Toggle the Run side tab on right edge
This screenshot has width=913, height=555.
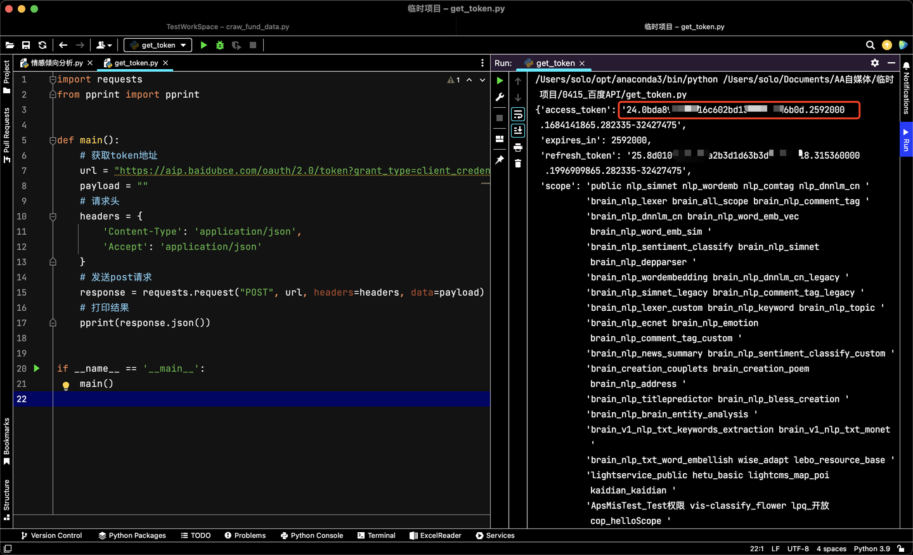point(907,141)
